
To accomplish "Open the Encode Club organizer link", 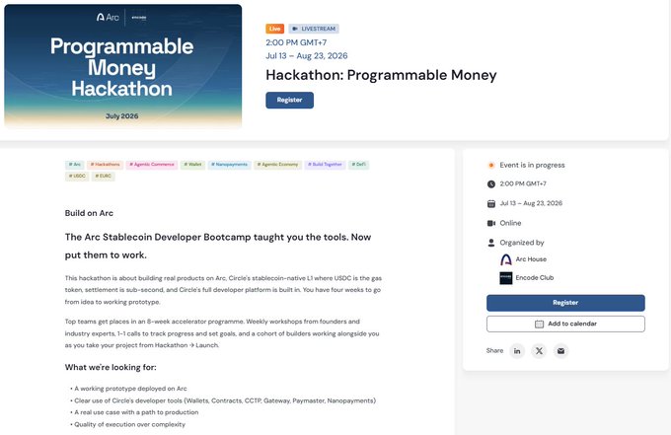I will pyautogui.click(x=535, y=277).
